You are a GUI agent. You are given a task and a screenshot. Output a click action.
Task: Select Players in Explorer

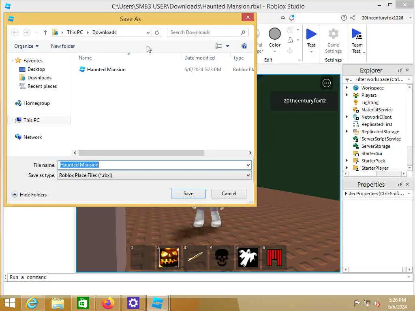pyautogui.click(x=369, y=95)
